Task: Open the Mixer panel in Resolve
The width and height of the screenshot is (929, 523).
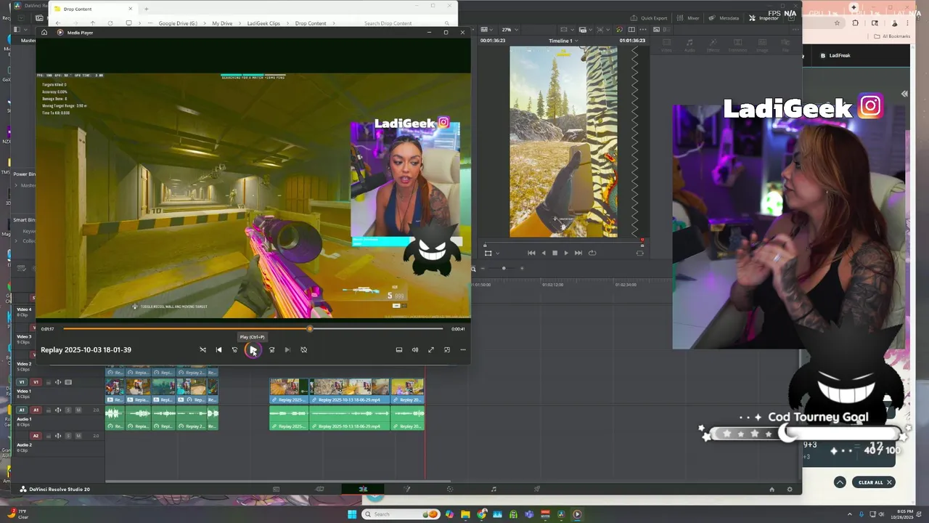Action: click(x=689, y=17)
